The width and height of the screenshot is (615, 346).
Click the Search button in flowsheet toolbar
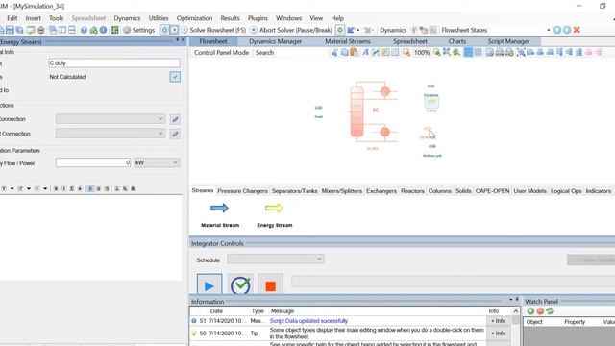pos(264,52)
